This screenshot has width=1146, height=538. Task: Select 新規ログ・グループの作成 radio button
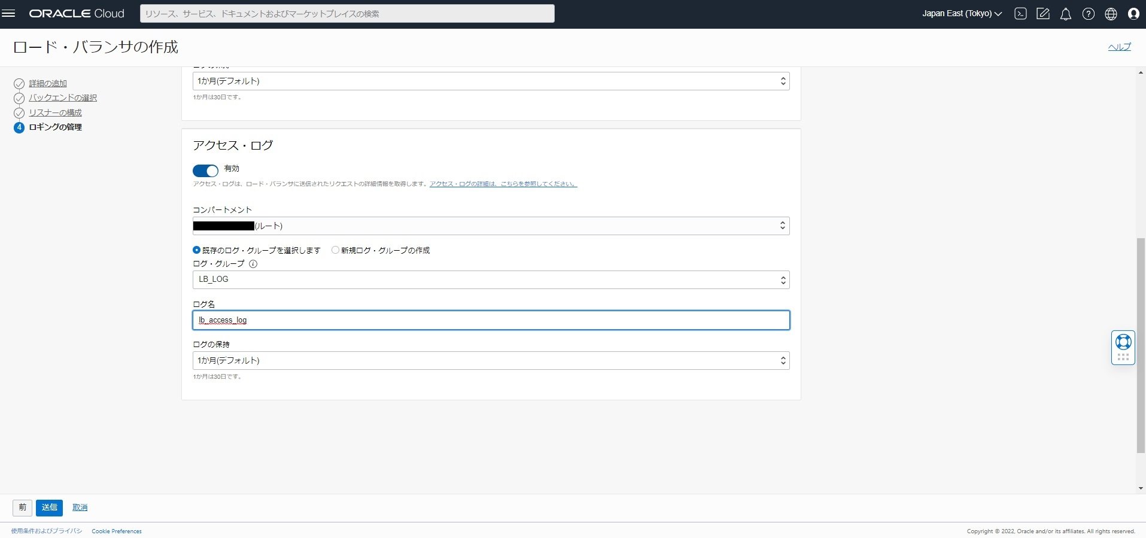335,250
